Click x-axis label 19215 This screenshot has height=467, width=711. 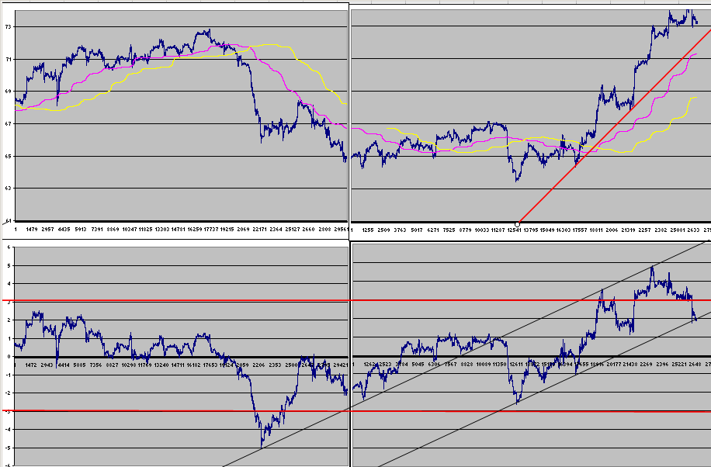click(227, 230)
